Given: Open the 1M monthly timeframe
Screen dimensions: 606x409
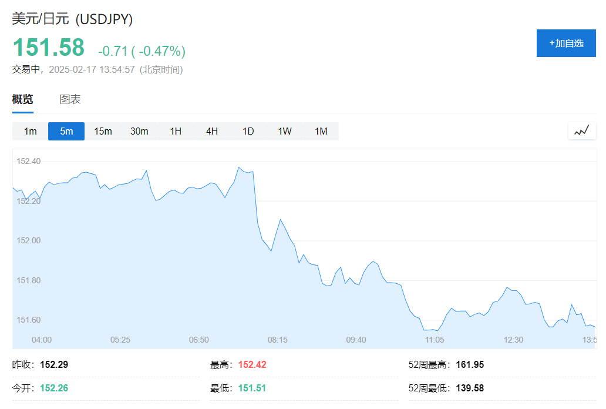Looking at the screenshot, I should coord(321,131).
